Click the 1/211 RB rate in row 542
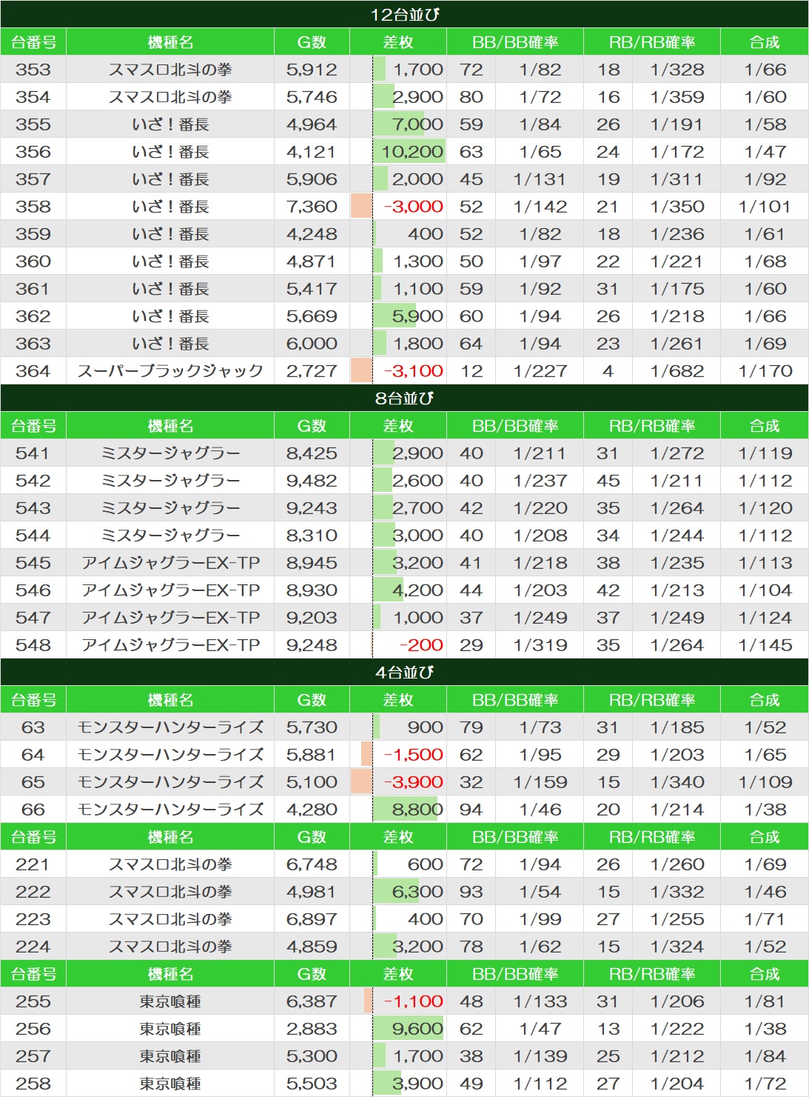The width and height of the screenshot is (809, 1097). point(677,481)
